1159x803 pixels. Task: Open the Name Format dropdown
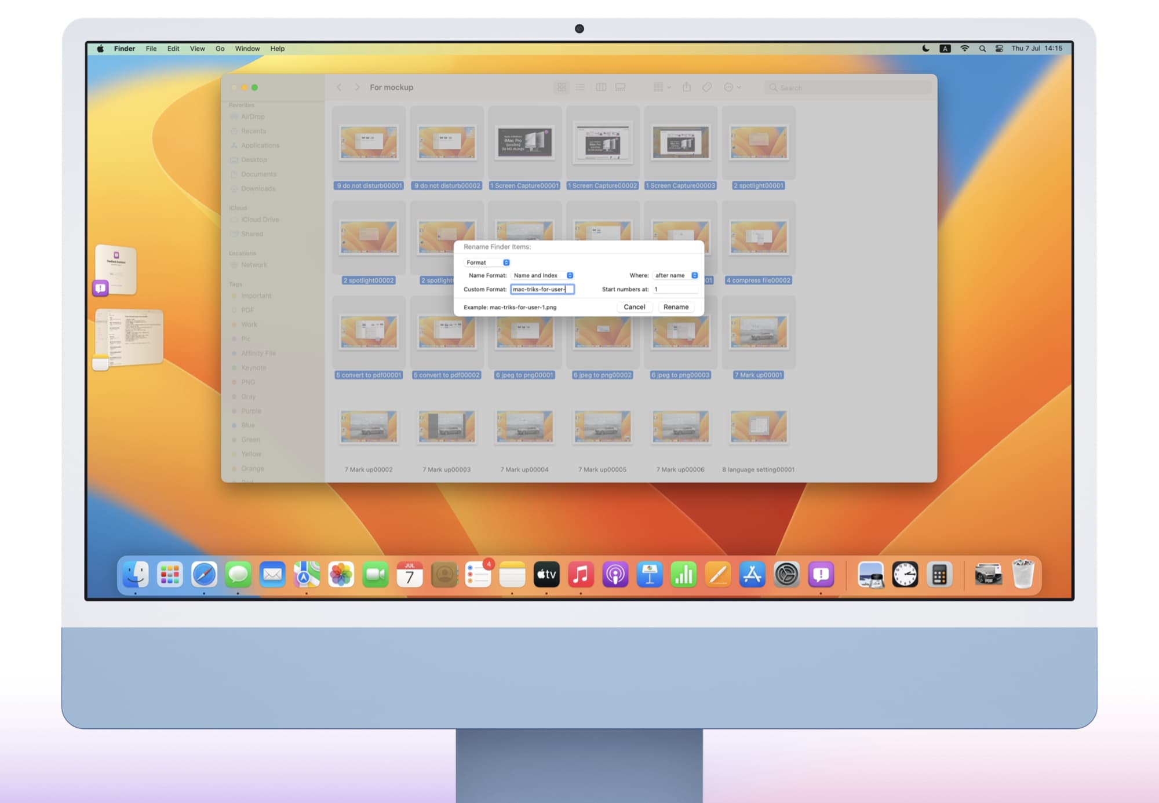(x=542, y=275)
